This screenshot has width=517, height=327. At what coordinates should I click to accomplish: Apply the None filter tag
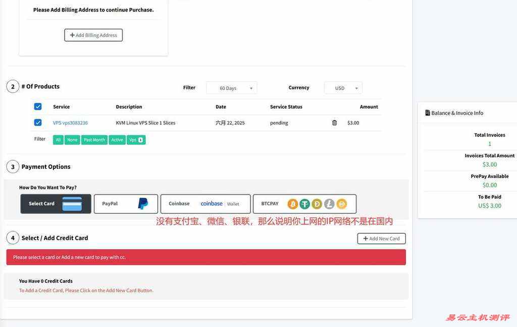[72, 140]
